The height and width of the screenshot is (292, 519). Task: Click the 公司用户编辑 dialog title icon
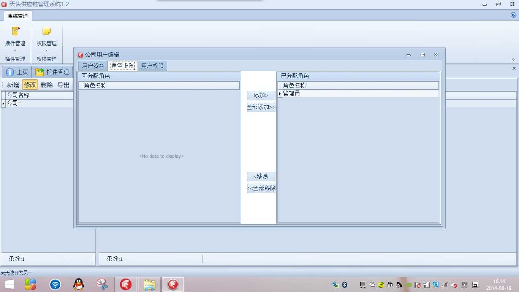pos(80,55)
